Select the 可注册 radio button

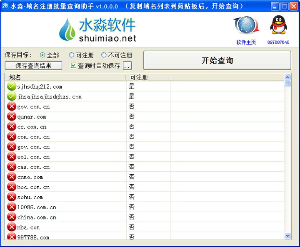(71, 55)
